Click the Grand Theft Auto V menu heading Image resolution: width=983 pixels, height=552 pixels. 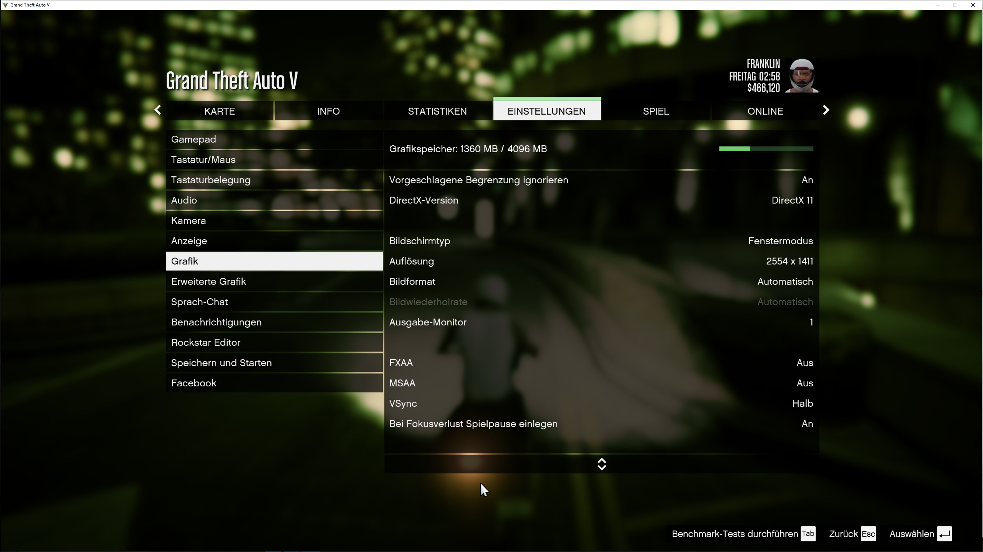click(x=232, y=80)
